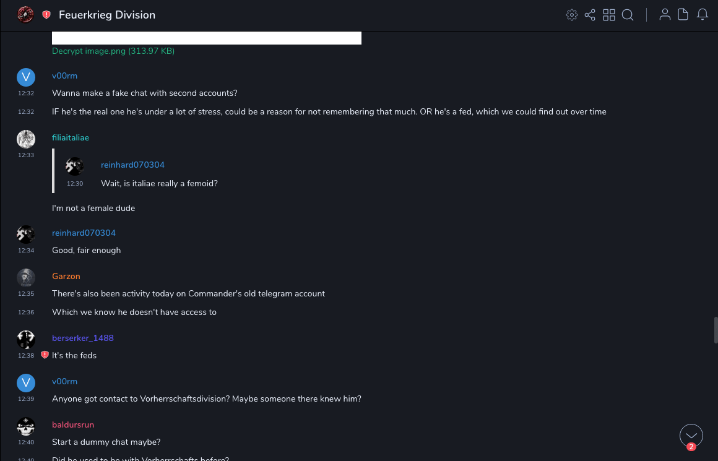The width and height of the screenshot is (718, 461).
Task: Click the chat scrollbar thumb
Action: (715, 329)
